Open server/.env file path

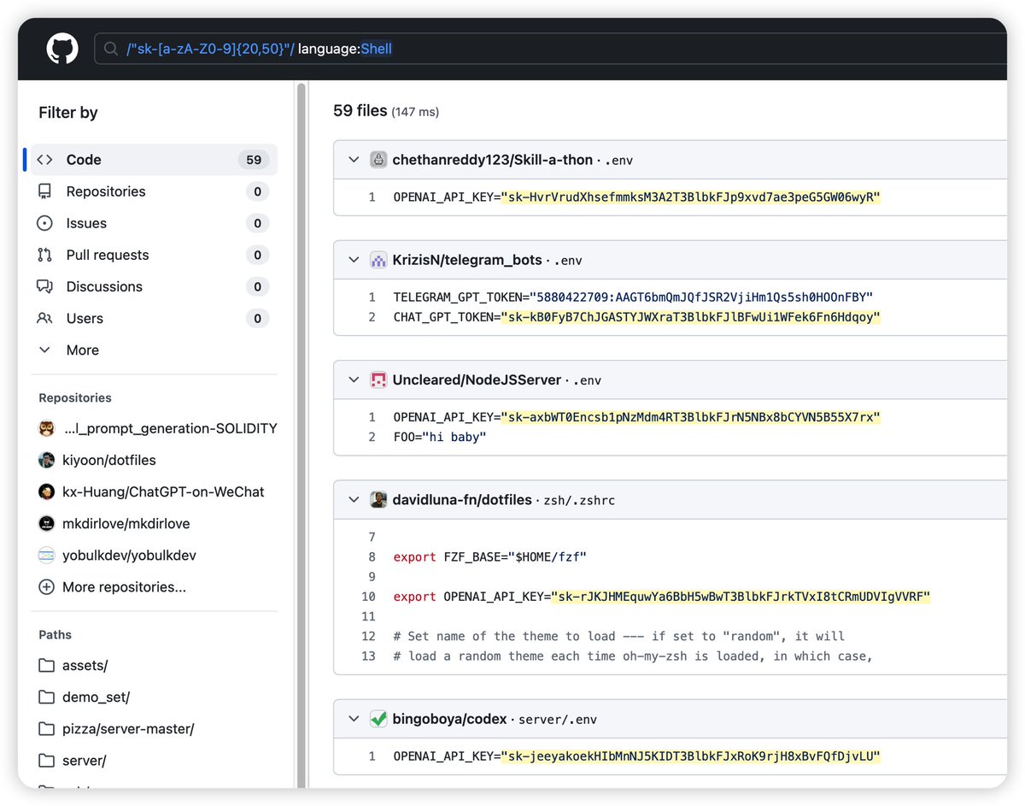558,720
